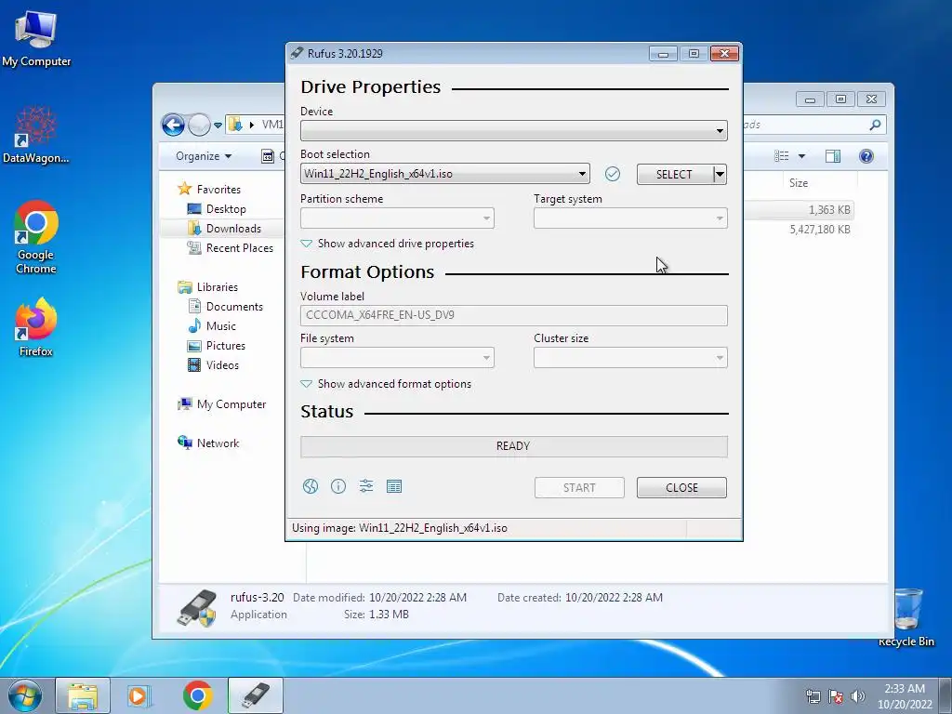The image size is (952, 714).
Task: Click the search magnifier icon in Explorer
Action: click(x=875, y=125)
